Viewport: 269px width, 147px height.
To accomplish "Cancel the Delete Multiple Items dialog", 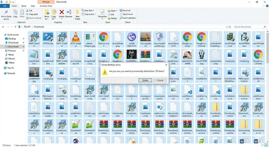I will [160, 80].
